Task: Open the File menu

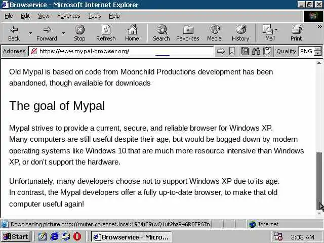Action: pos(9,16)
